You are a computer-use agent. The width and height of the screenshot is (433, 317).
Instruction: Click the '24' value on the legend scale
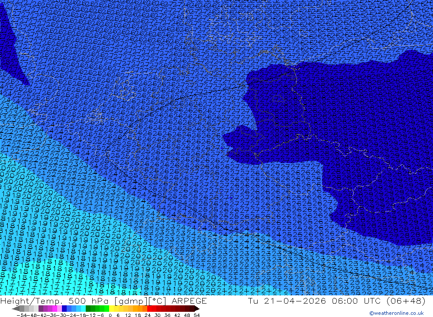coord(148,315)
